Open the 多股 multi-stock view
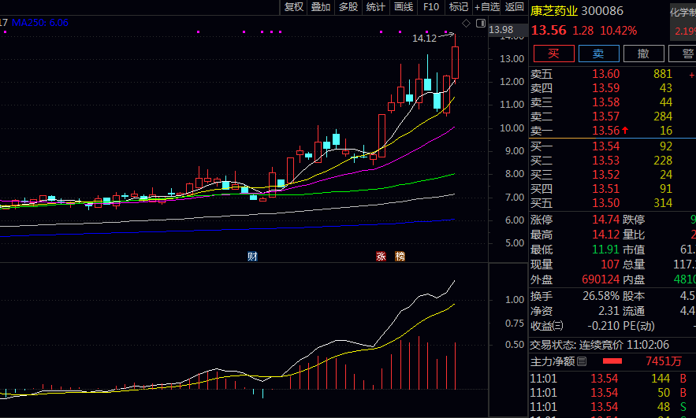Image resolution: width=696 pixels, height=418 pixels. point(348,7)
